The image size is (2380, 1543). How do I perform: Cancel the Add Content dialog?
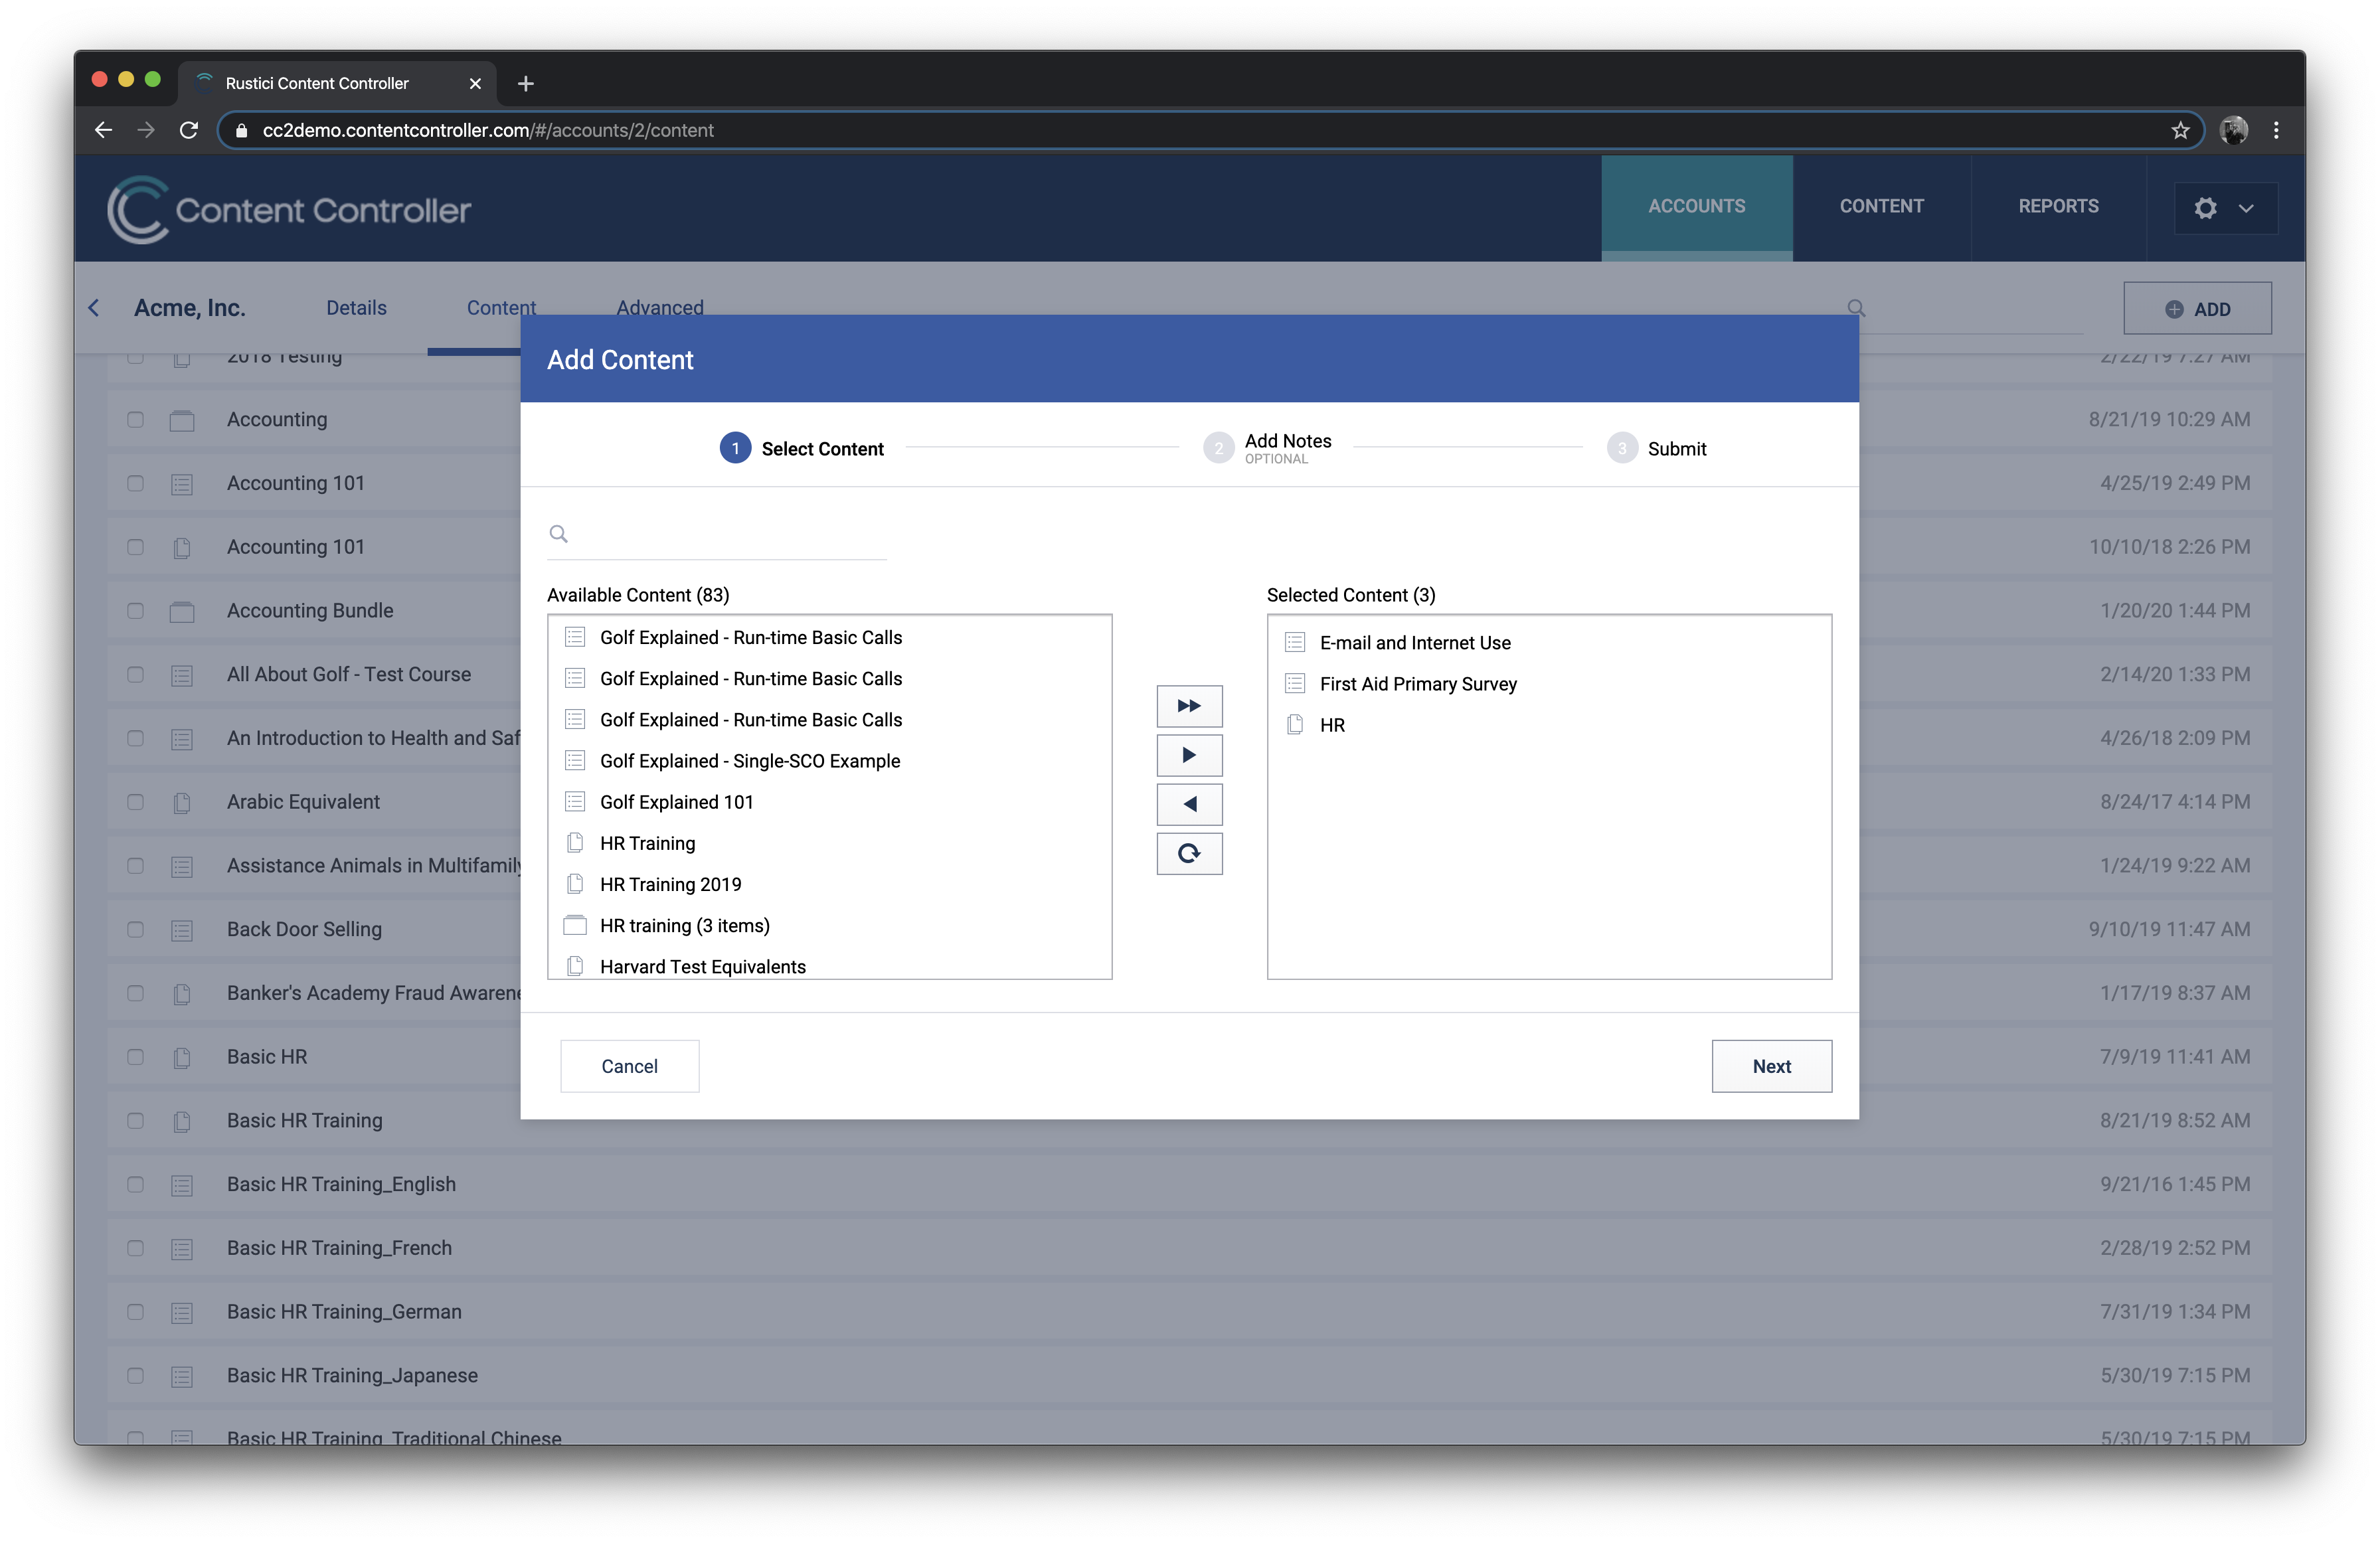(x=629, y=1066)
